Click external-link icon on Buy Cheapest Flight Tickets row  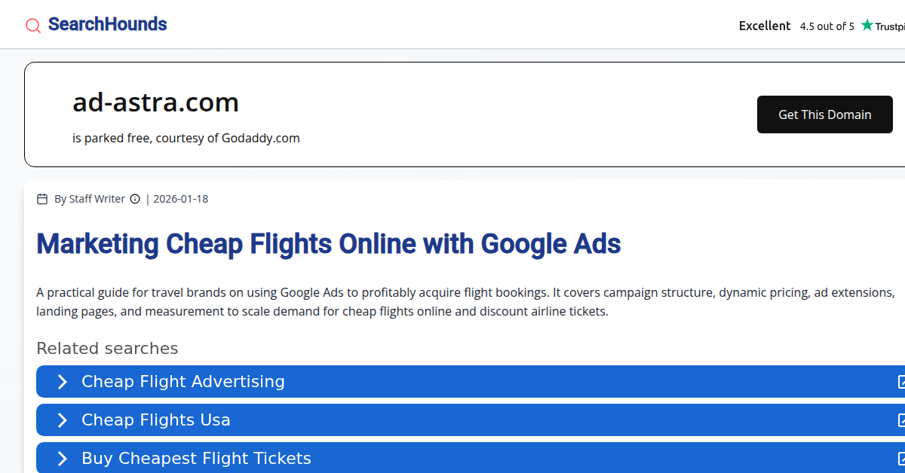point(900,459)
